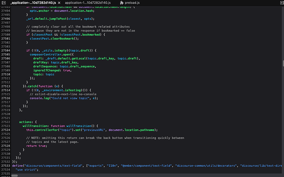
Task: Open the application-1…10d7282d140.js tab
Action: pyautogui.click(x=88, y=3)
